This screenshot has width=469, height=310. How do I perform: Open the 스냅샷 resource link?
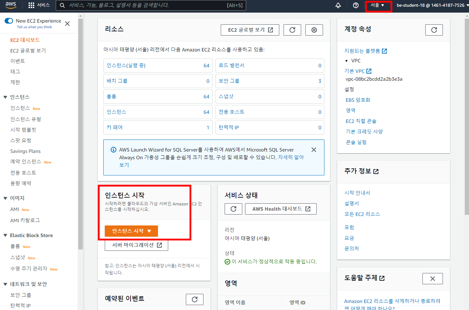226,97
